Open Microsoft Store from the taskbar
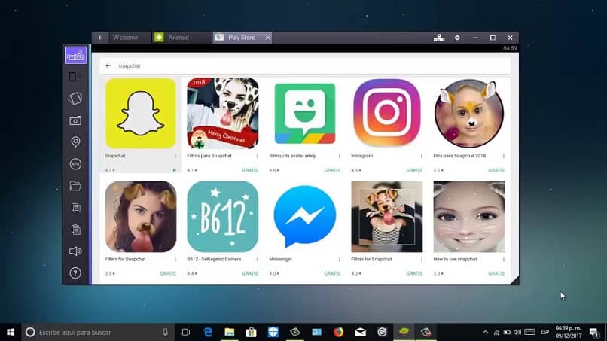 click(252, 332)
